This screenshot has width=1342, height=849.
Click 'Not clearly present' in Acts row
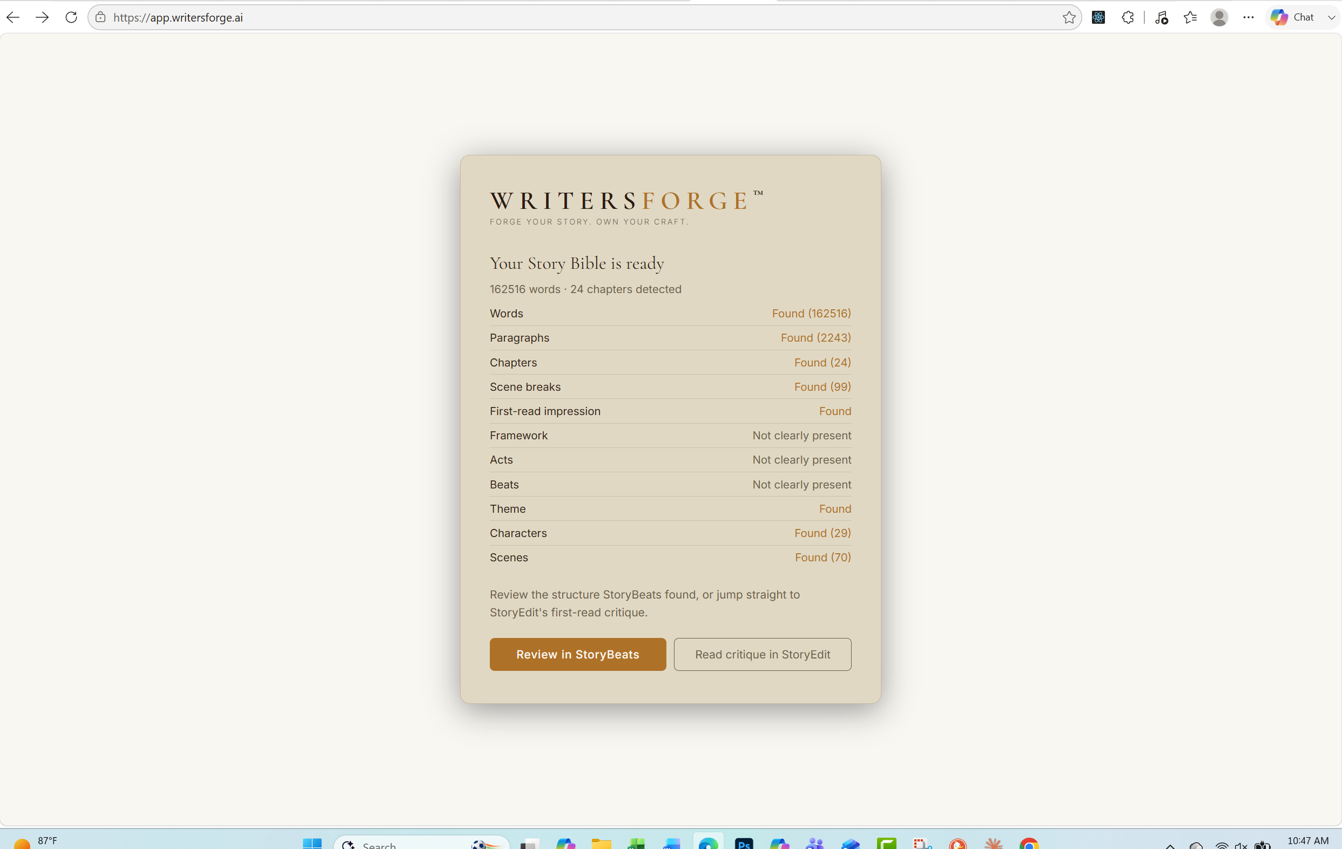pos(802,460)
